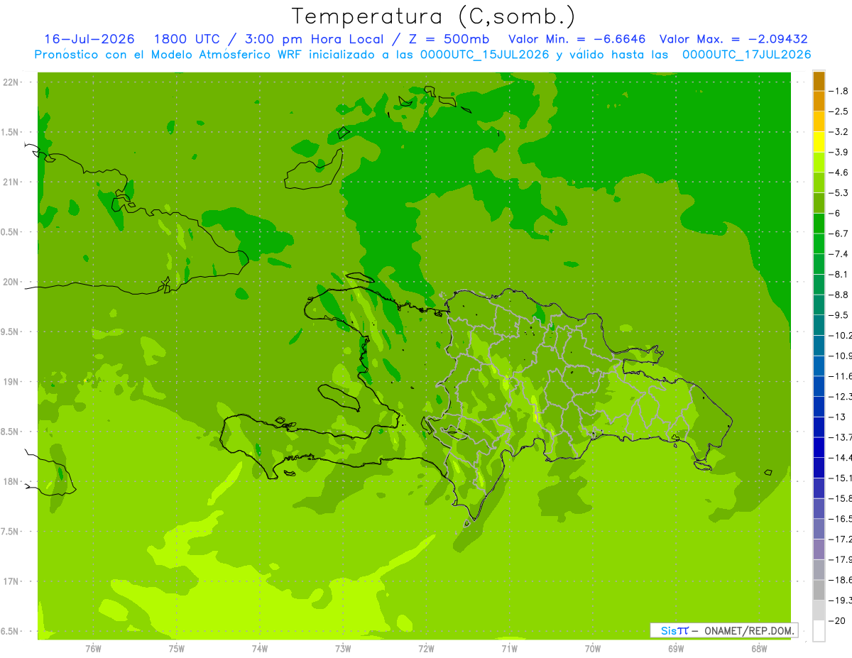Select the '70W' longitude label
Viewport: 852px width, 658px height.
(593, 649)
